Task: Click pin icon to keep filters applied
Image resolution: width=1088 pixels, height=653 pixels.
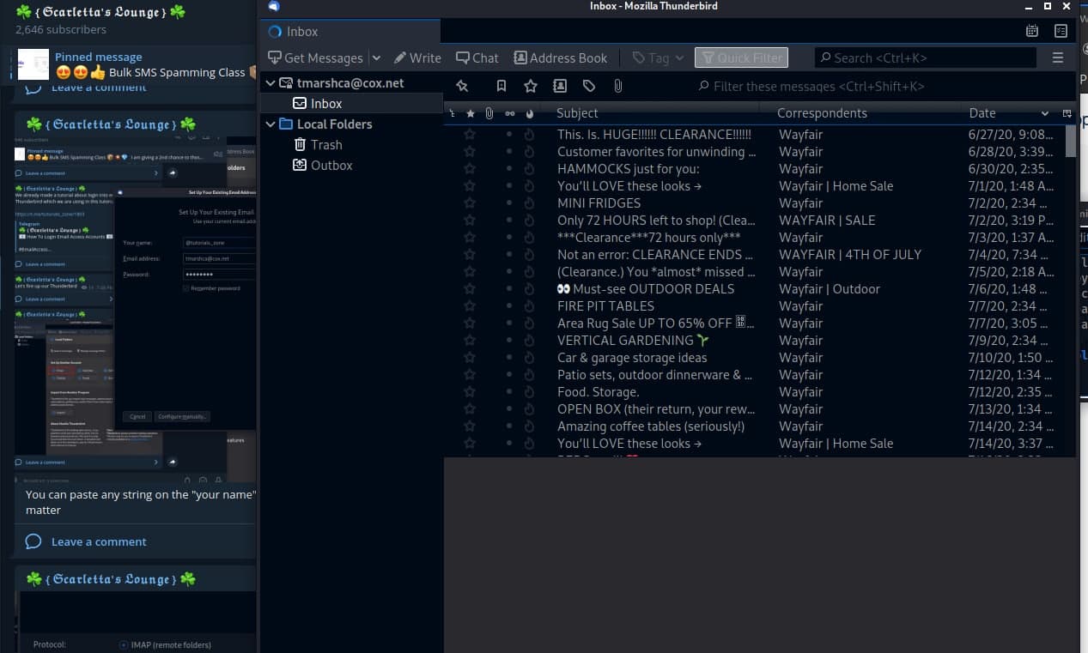Action: [x=462, y=86]
